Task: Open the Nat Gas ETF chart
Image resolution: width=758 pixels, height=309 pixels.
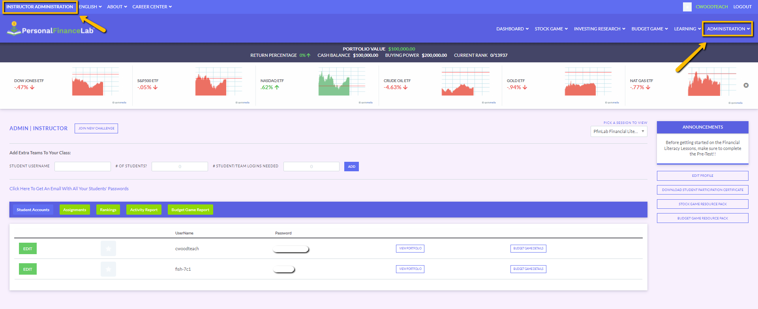Action: pyautogui.click(x=712, y=81)
